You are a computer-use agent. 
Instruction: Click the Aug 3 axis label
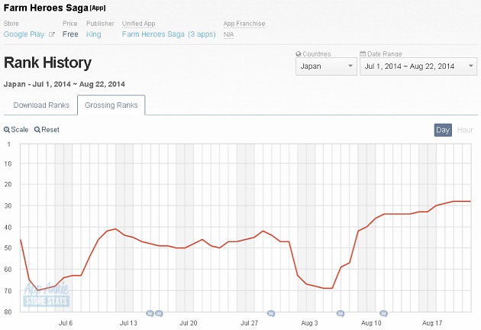coord(309,323)
